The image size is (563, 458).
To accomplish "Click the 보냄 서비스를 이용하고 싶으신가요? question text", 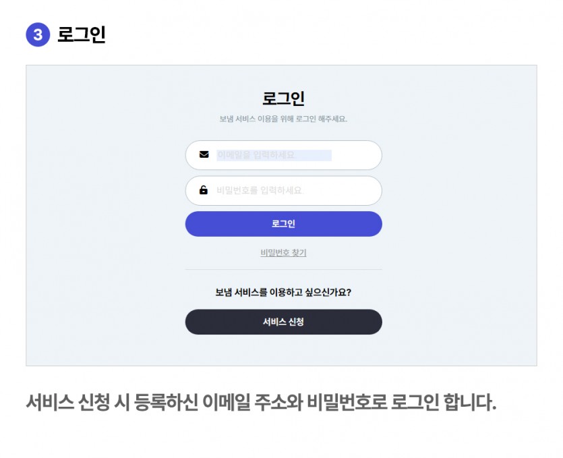I will point(283,293).
